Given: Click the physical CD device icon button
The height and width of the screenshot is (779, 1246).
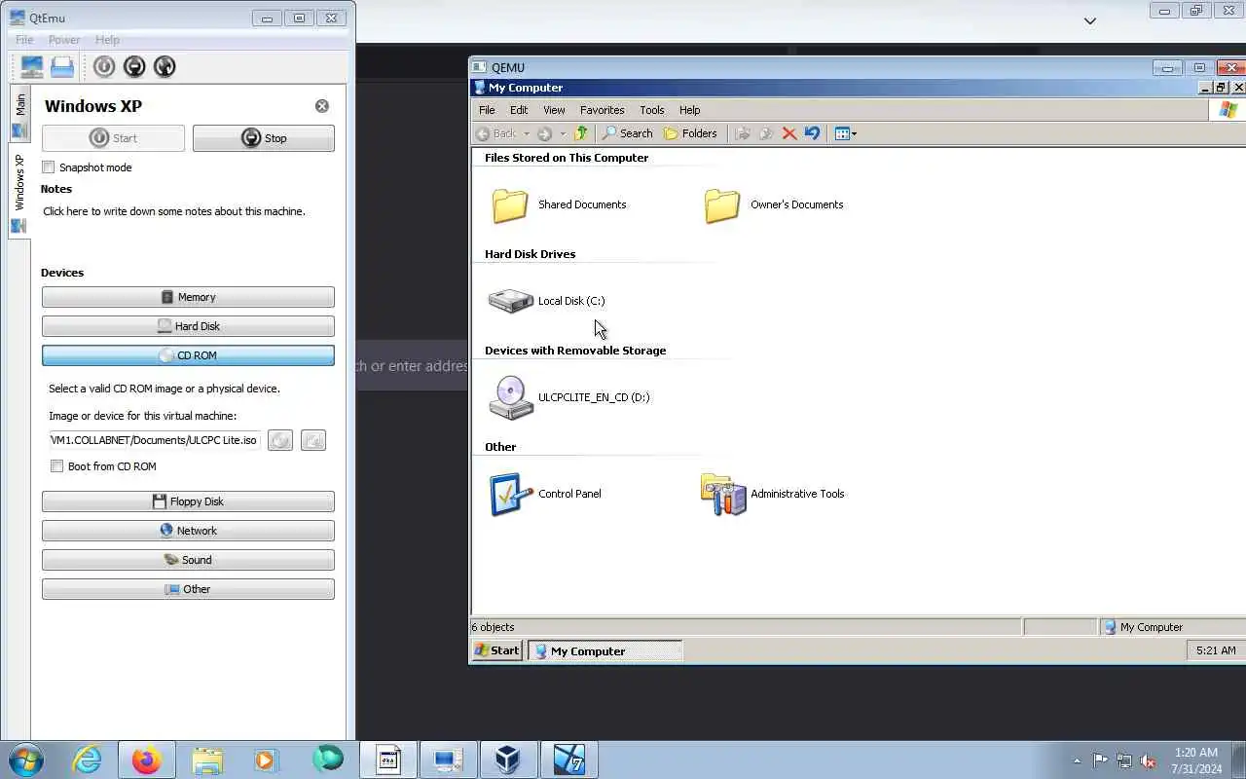Looking at the screenshot, I should [313, 440].
